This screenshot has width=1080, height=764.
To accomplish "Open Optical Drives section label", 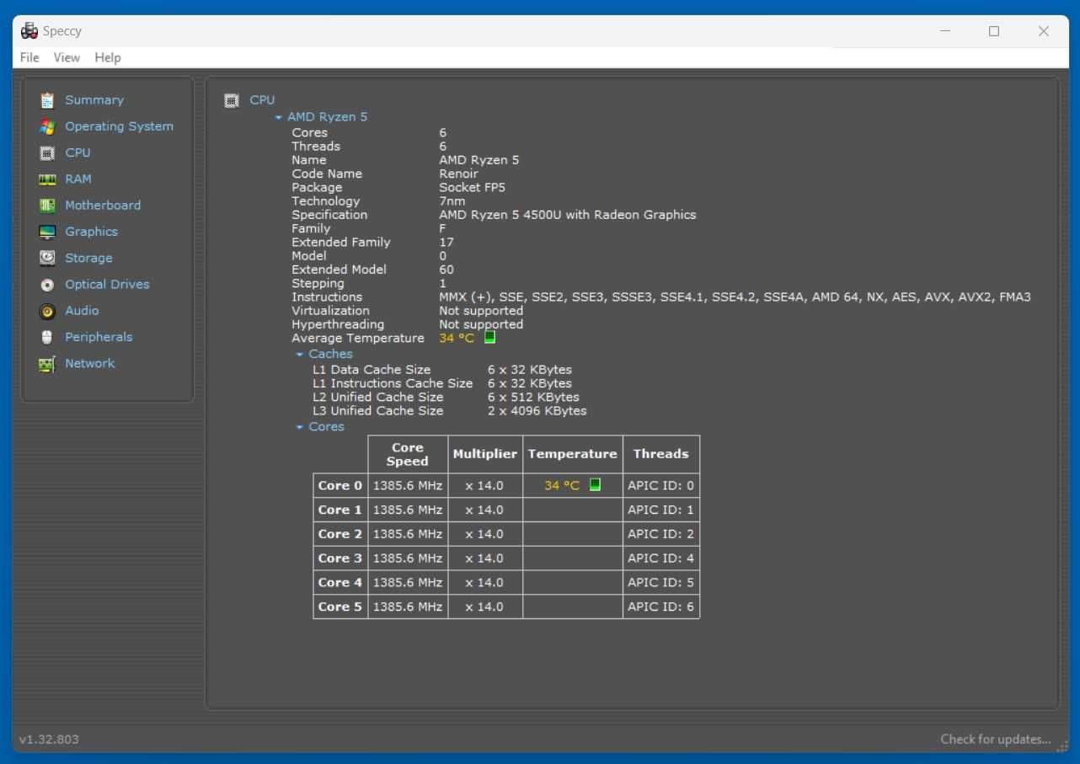I will point(107,284).
